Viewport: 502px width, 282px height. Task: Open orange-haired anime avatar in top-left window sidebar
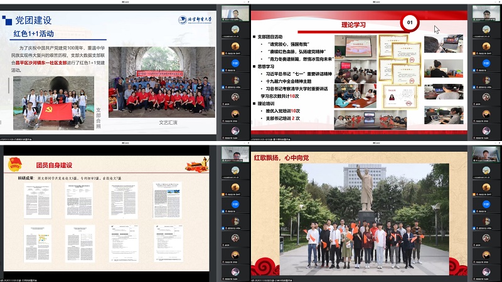[x=235, y=114]
